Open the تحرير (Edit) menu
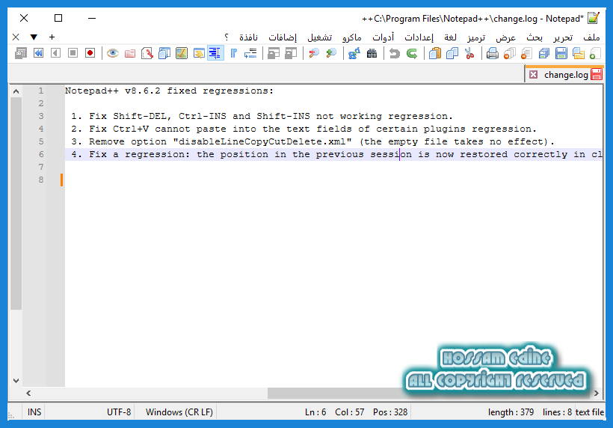 point(563,37)
